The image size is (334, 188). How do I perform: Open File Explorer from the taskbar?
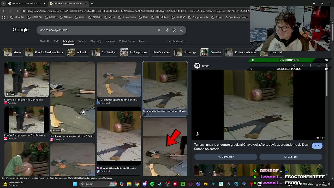(129, 184)
